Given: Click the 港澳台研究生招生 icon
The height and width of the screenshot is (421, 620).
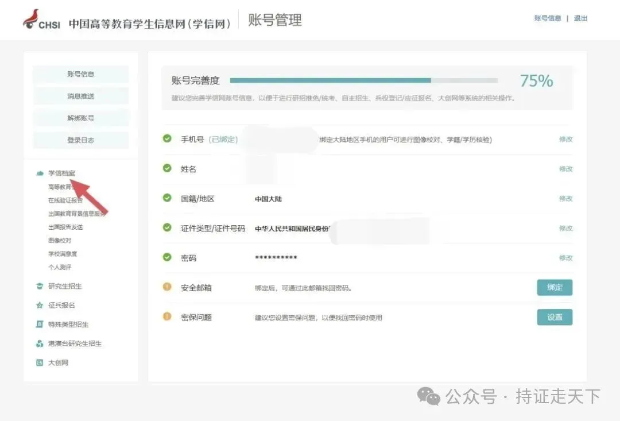Looking at the screenshot, I should coord(40,343).
